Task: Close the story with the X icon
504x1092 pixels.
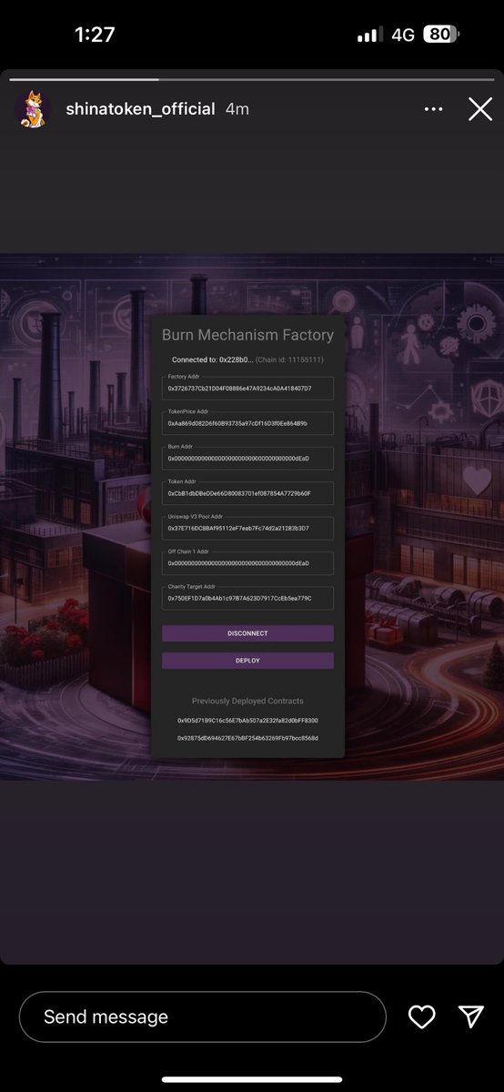Action: (x=480, y=109)
